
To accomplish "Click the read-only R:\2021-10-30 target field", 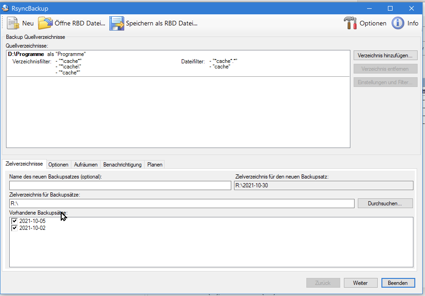I will pyautogui.click(x=324, y=185).
